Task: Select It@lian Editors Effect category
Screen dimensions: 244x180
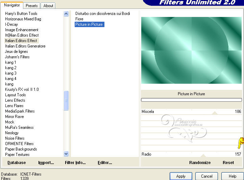Action: point(22,35)
